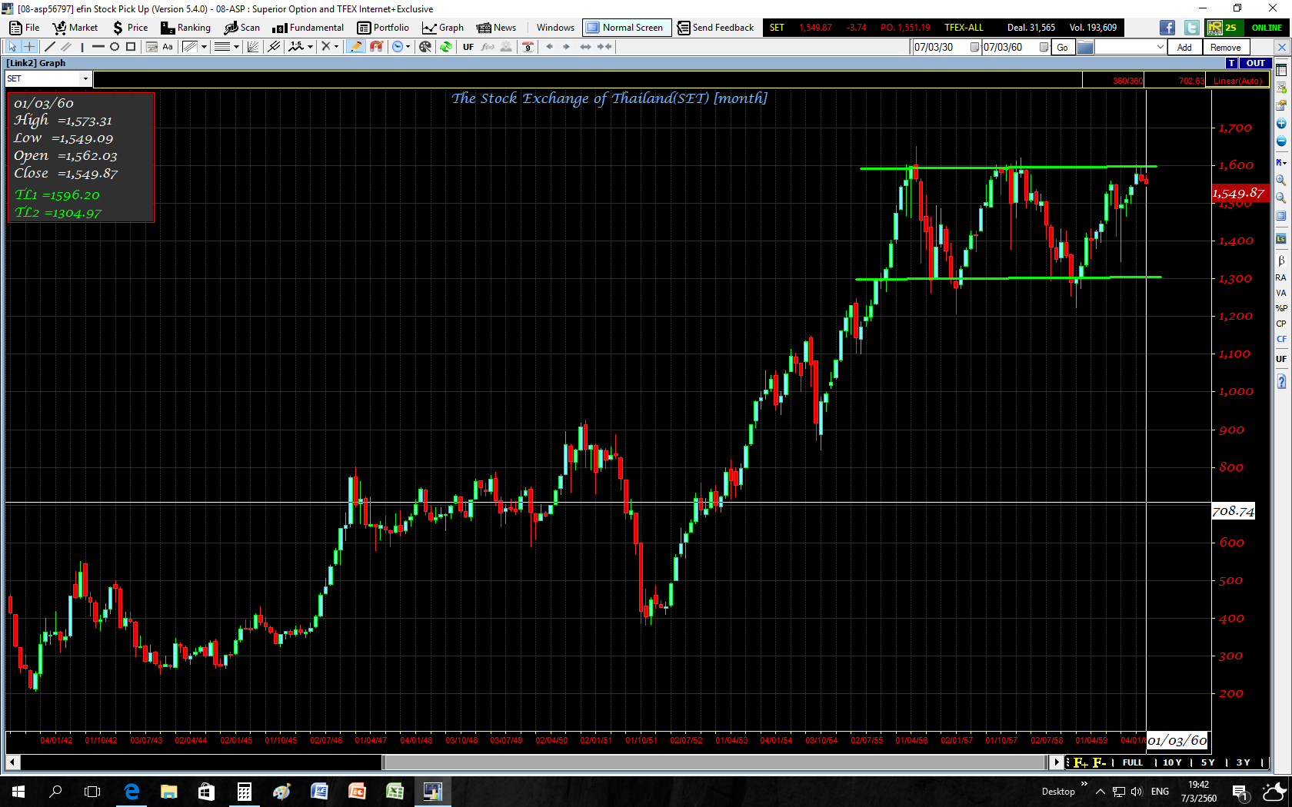Toggle the T button next to OUT
Viewport: 1292px width, 807px height.
1232,63
